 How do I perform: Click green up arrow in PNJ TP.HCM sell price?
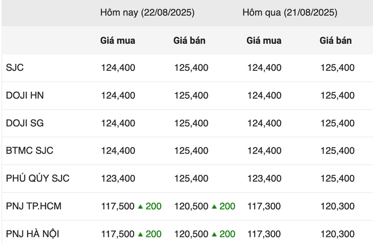214,206
